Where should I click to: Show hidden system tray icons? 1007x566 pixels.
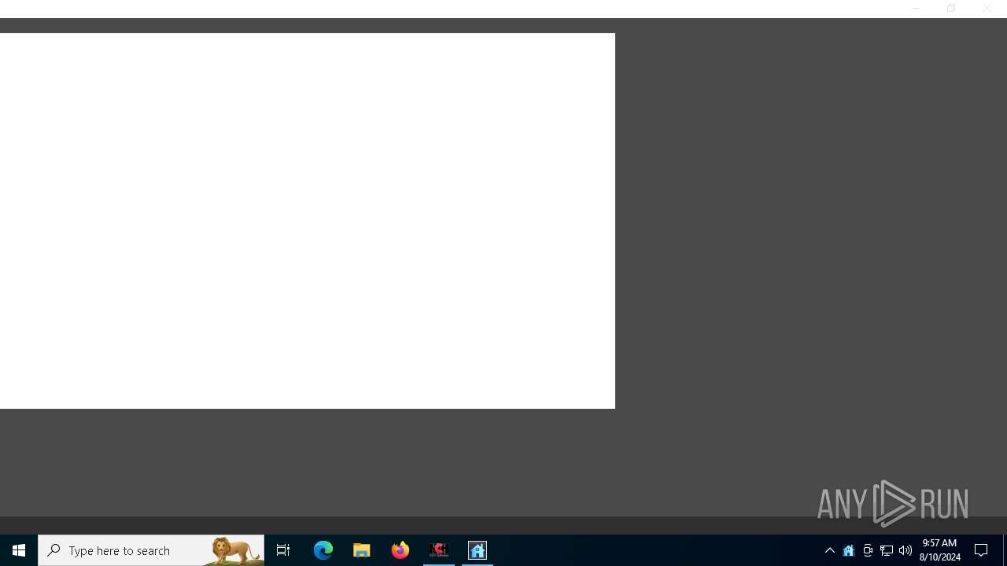click(x=830, y=550)
